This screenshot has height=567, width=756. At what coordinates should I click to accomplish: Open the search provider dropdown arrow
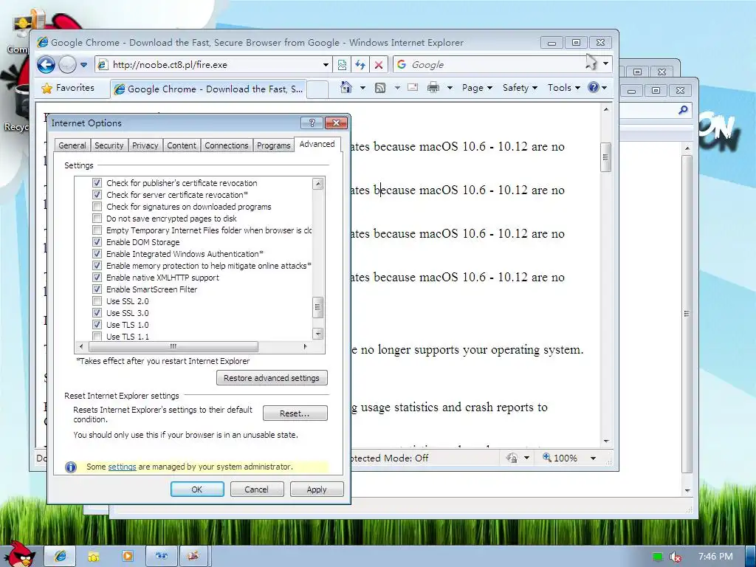606,63
